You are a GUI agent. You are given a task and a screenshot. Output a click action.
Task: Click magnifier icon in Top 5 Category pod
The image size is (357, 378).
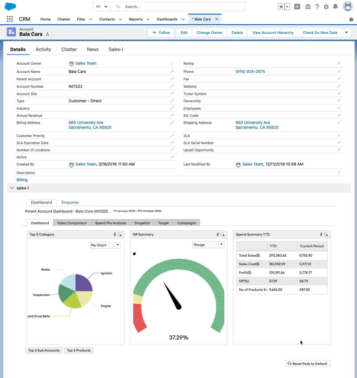coord(120,234)
